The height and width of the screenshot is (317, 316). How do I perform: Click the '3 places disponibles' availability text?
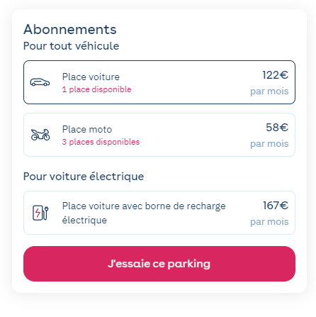coord(101,142)
